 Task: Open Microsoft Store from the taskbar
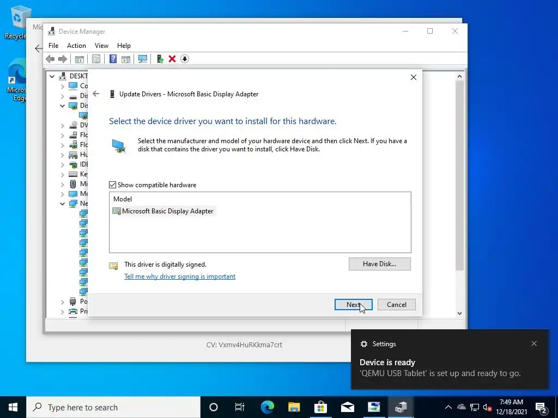320,407
